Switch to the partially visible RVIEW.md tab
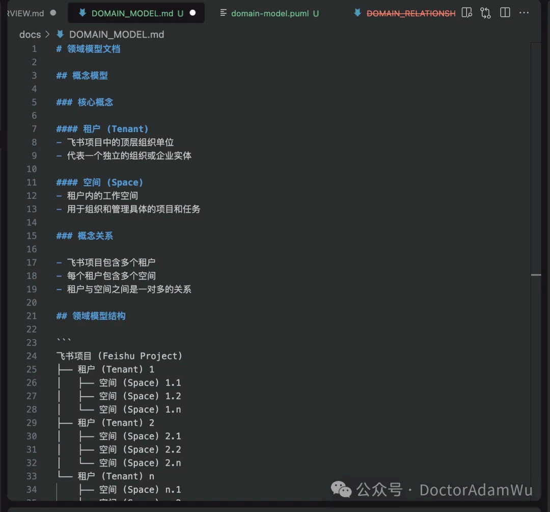The image size is (550, 512). click(x=25, y=13)
